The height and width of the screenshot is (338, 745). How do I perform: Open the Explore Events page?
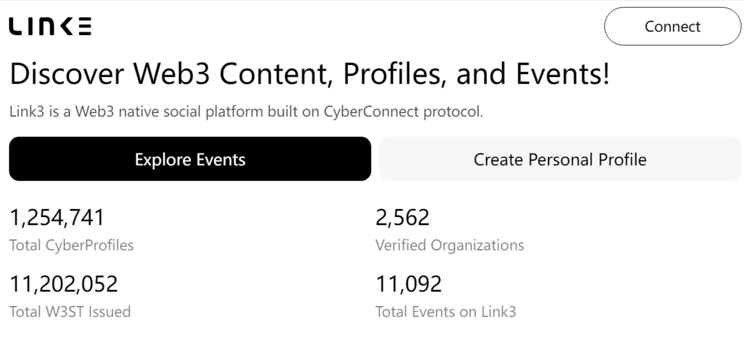[x=190, y=159]
